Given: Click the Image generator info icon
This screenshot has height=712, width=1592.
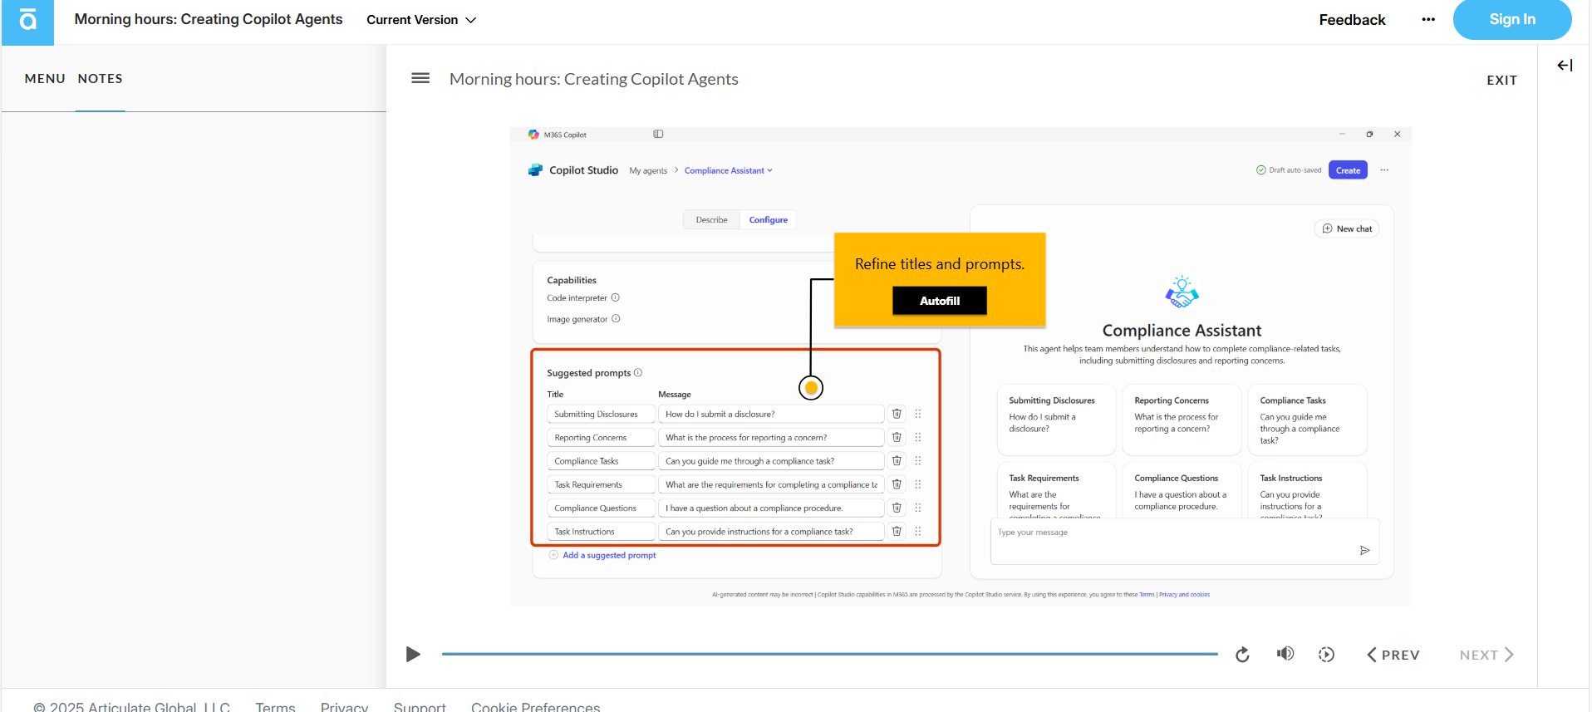Looking at the screenshot, I should (616, 319).
